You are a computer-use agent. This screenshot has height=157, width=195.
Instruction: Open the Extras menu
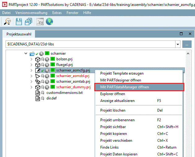(57, 13)
